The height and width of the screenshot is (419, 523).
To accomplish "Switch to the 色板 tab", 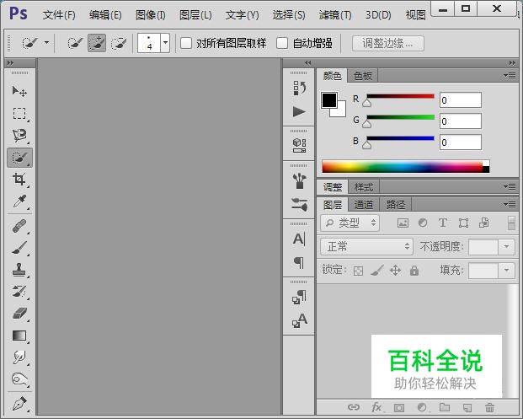I will (x=362, y=76).
